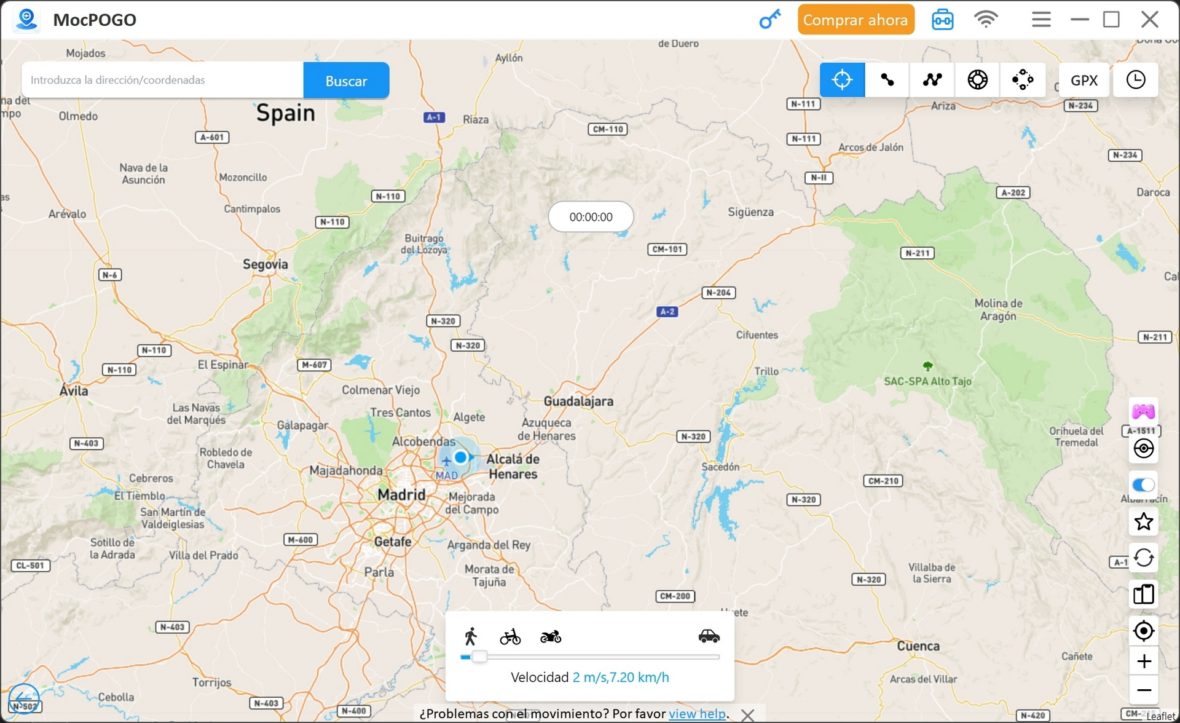1180x723 pixels.
Task: Zoom in the map with plus
Action: tap(1144, 662)
